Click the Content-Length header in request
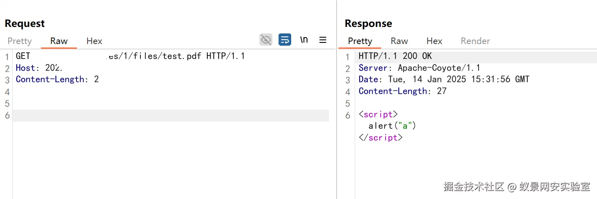Image resolution: width=597 pixels, height=199 pixels. pyautogui.click(x=57, y=79)
